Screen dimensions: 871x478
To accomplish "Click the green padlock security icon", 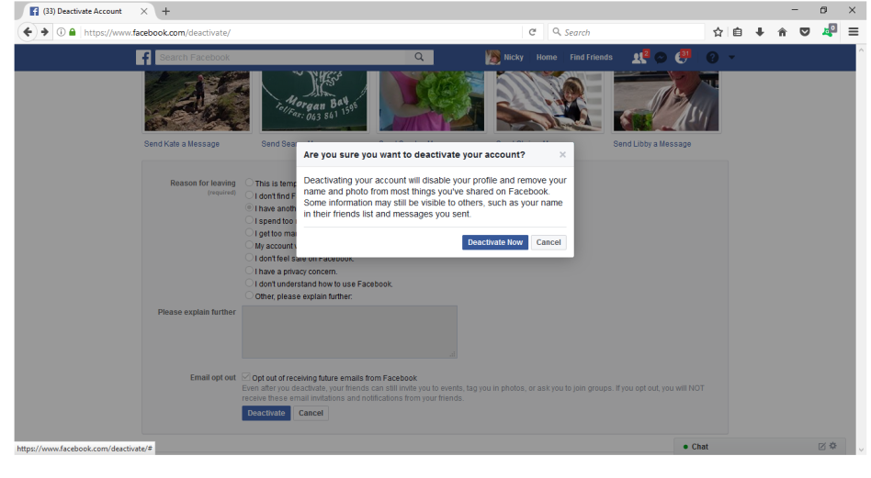I will click(x=73, y=32).
